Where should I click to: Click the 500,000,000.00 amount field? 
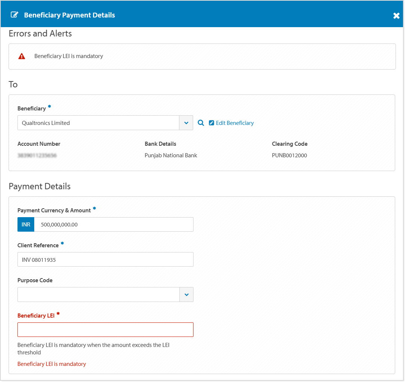pyautogui.click(x=114, y=225)
